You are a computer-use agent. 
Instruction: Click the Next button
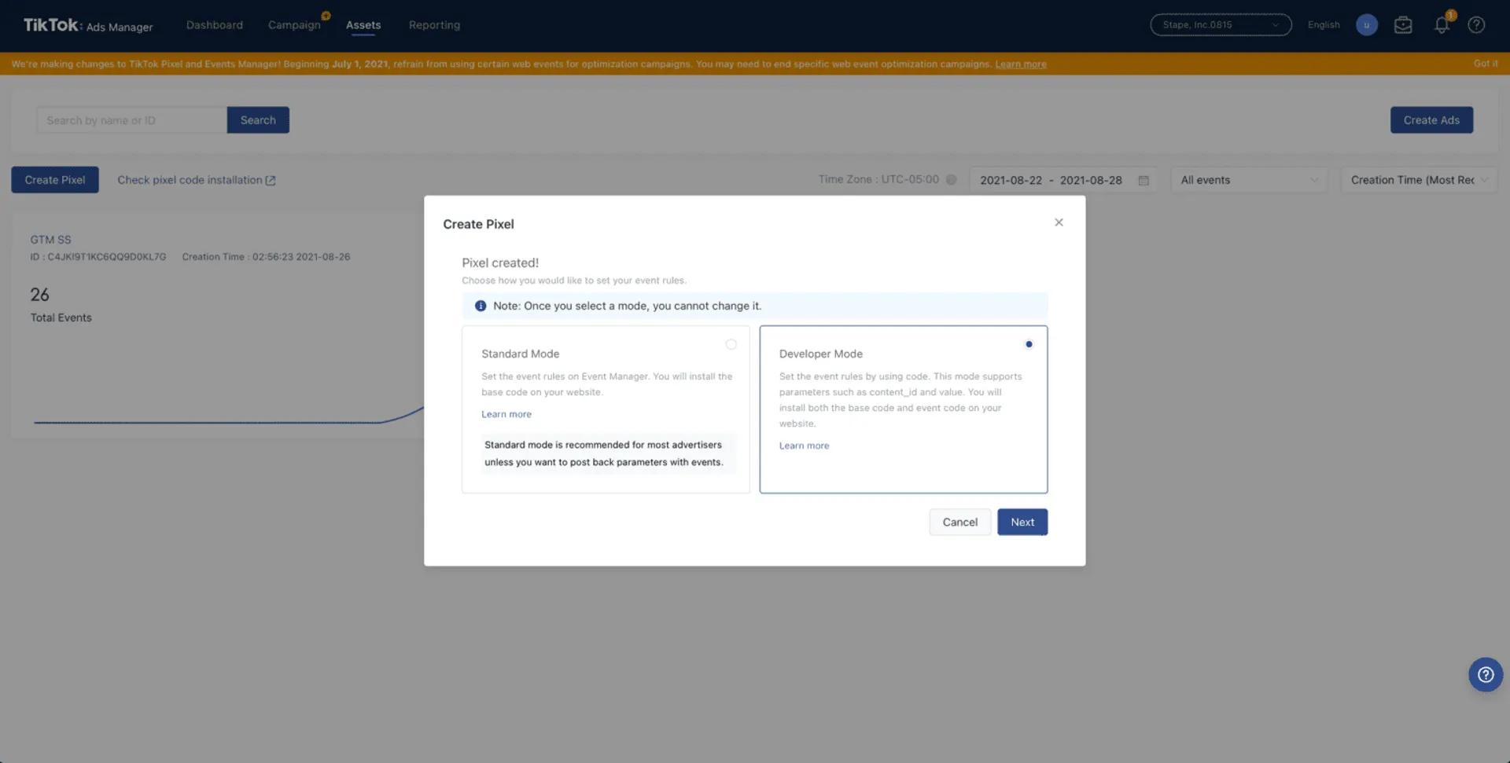(x=1022, y=522)
